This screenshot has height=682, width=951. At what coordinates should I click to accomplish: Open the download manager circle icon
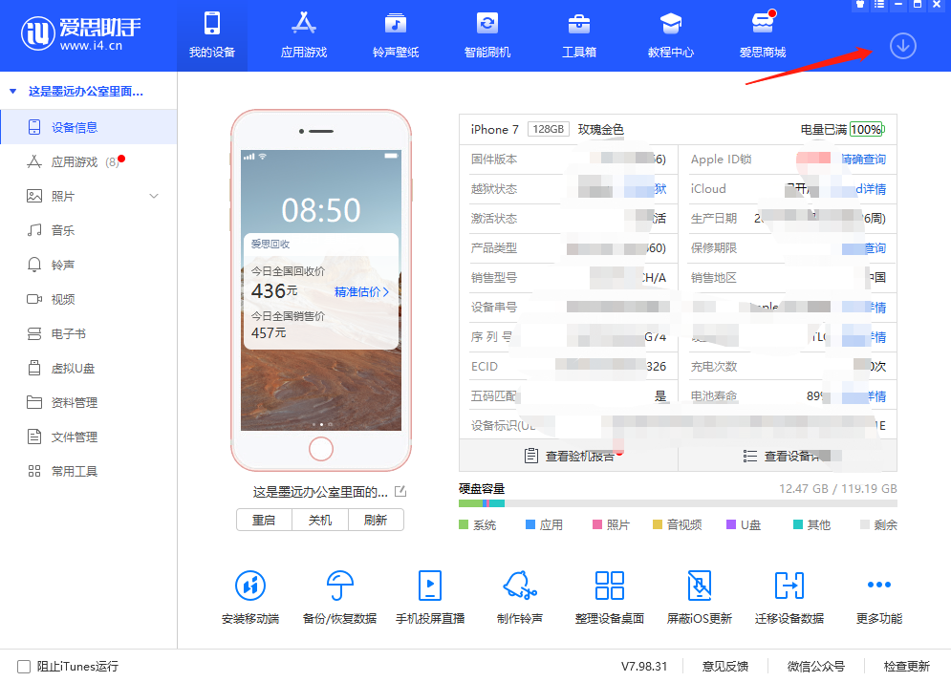[902, 46]
